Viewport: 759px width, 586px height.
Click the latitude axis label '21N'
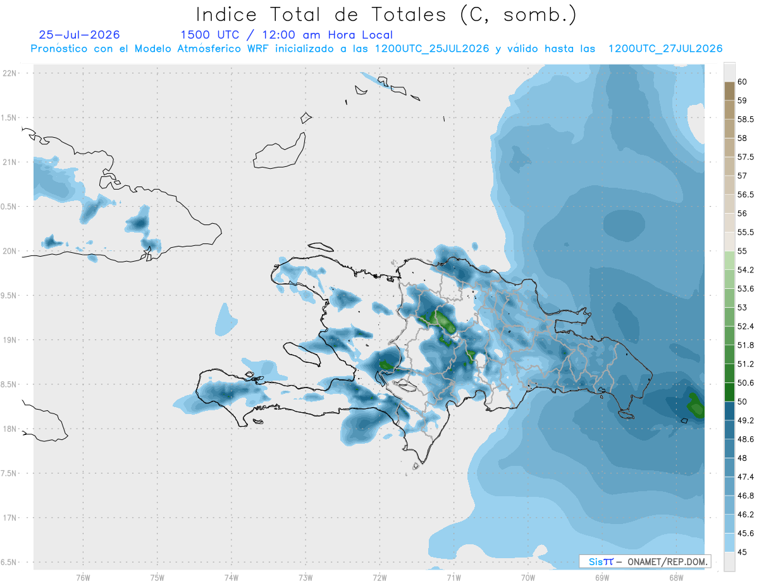[10, 162]
